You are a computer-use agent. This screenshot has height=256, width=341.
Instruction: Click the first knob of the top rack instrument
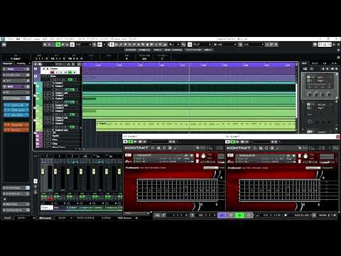click(x=309, y=95)
